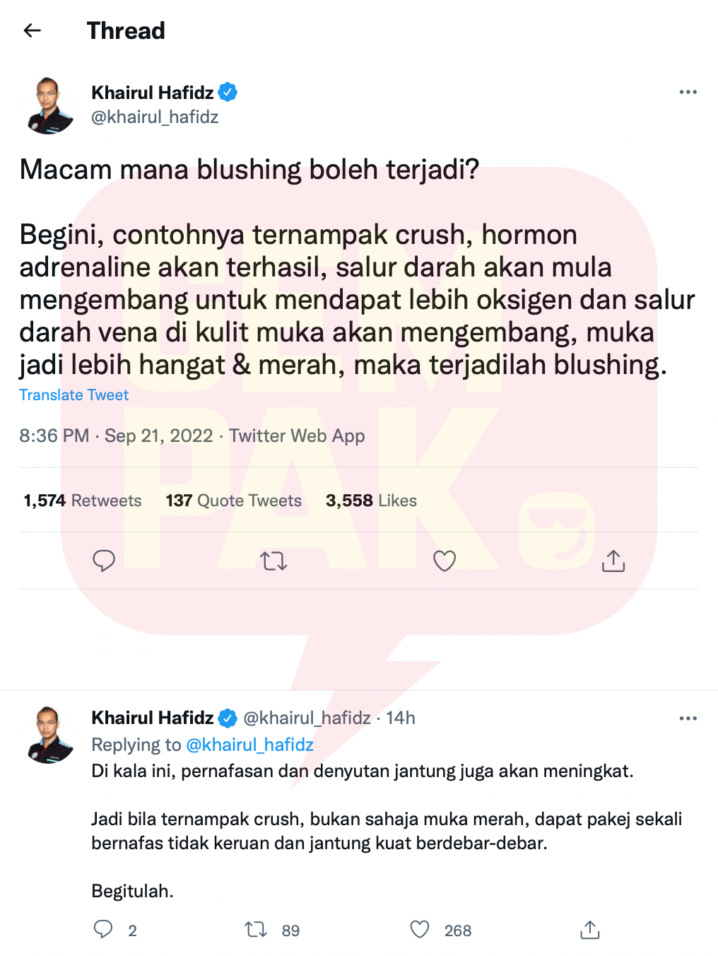Like the main tweet with the heart
718x956 pixels.
445,561
